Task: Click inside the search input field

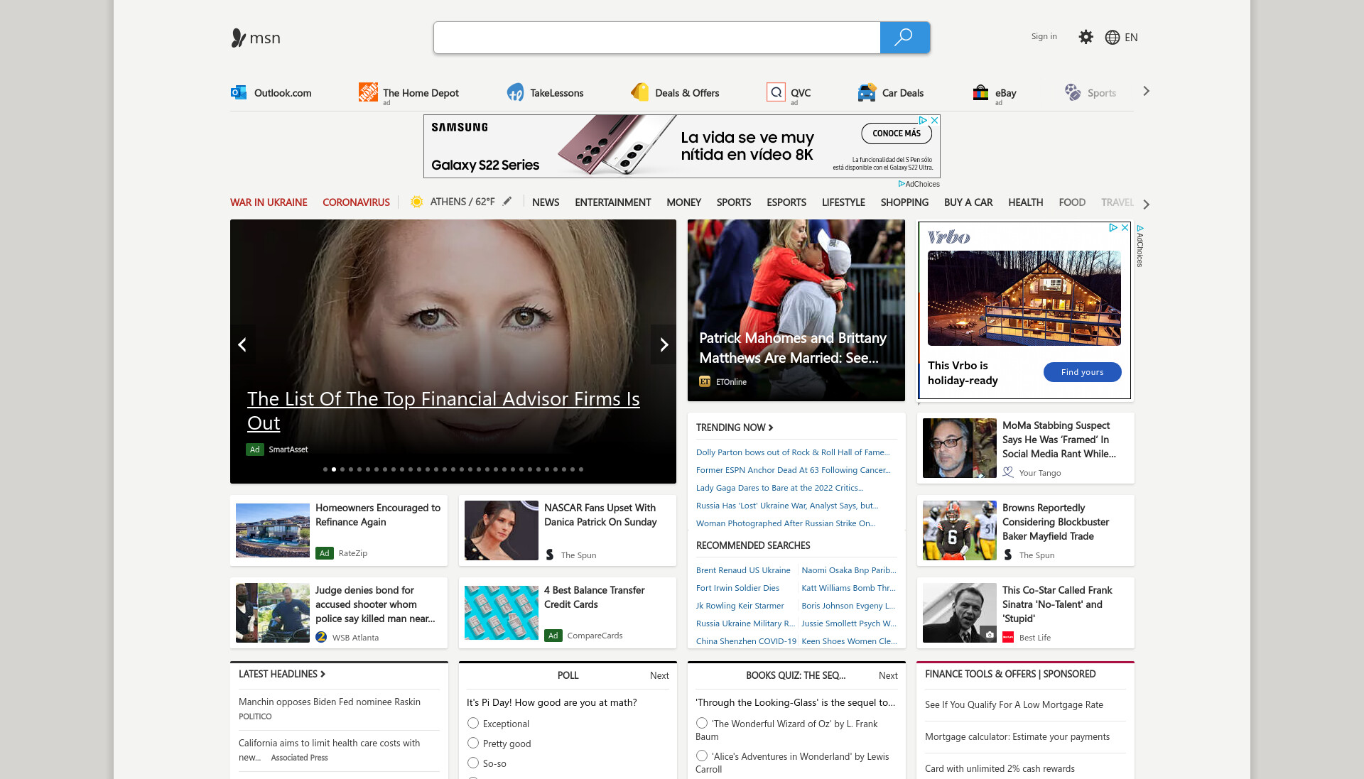Action: tap(656, 38)
